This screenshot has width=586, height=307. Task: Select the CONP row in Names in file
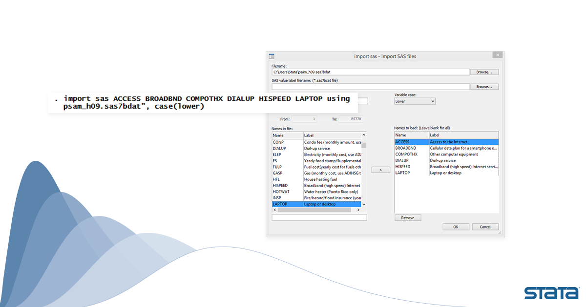[316, 142]
